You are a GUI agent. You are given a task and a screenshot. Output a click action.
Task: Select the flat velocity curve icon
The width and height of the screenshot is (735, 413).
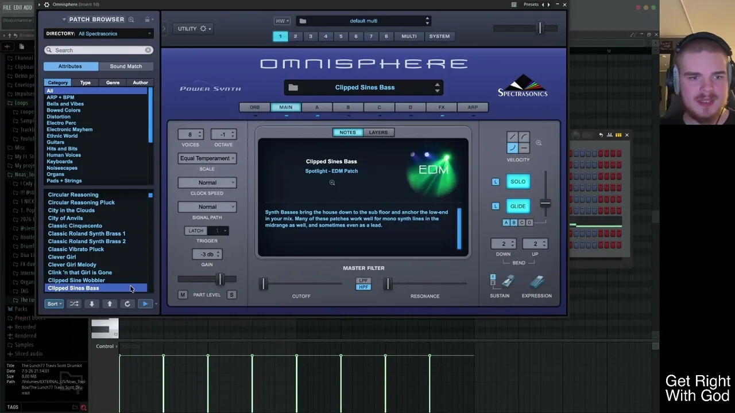point(524,147)
